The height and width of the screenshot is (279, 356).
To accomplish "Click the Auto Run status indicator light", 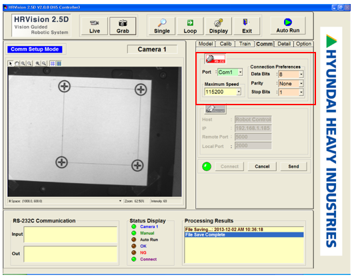I will tap(134, 240).
